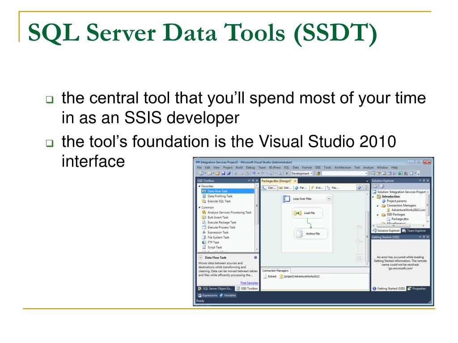Select the Data Profiling Task item
Screen dimensions: 458x343
[x=217, y=196]
